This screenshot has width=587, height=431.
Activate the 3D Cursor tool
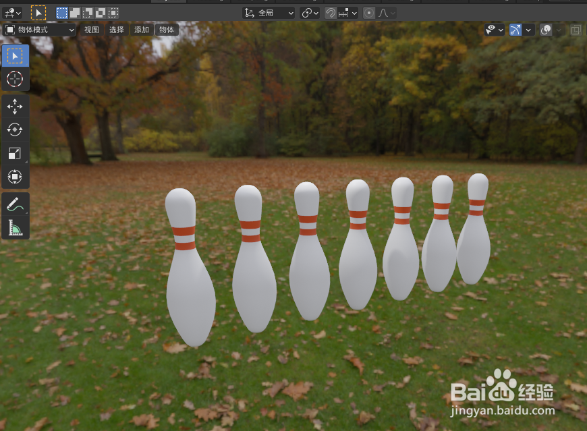(x=15, y=80)
